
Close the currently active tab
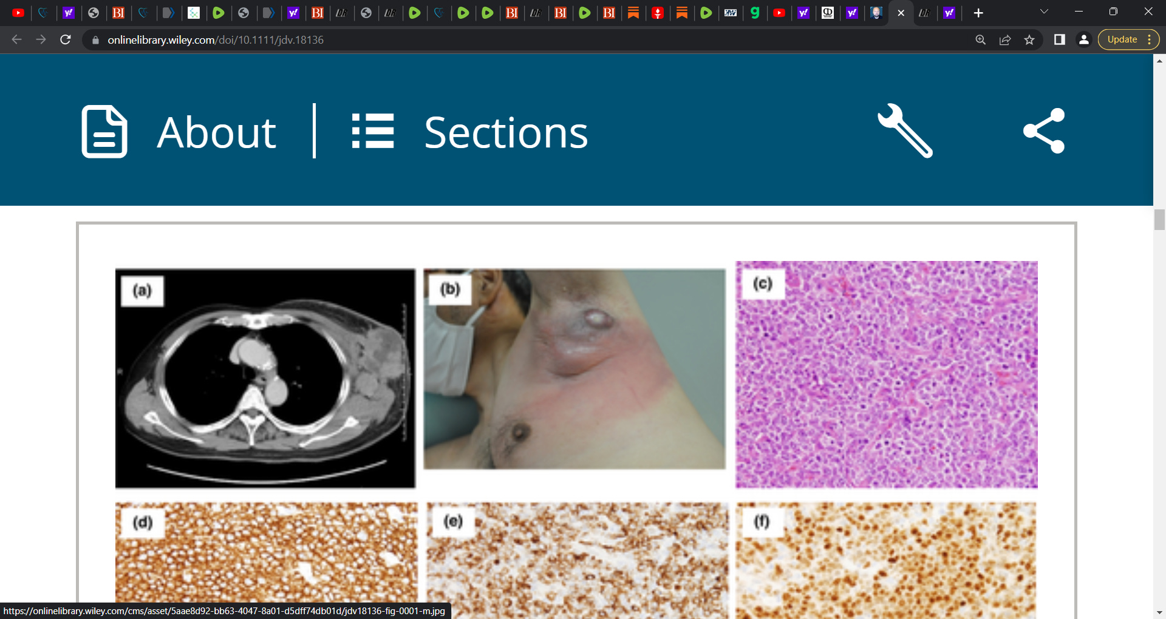[x=901, y=13]
